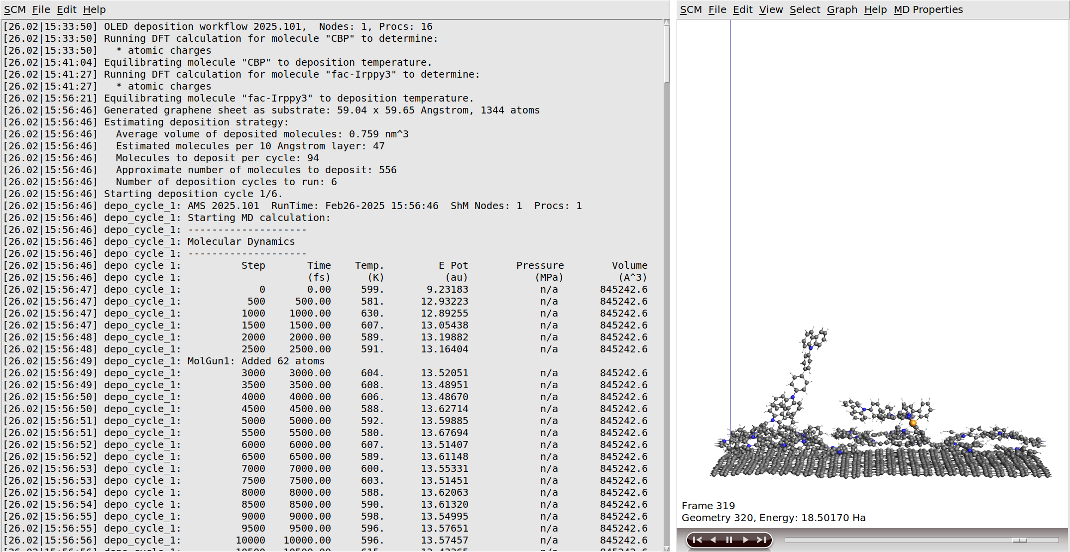The image size is (1070, 552).
Task: Open the View menu
Action: coord(771,9)
